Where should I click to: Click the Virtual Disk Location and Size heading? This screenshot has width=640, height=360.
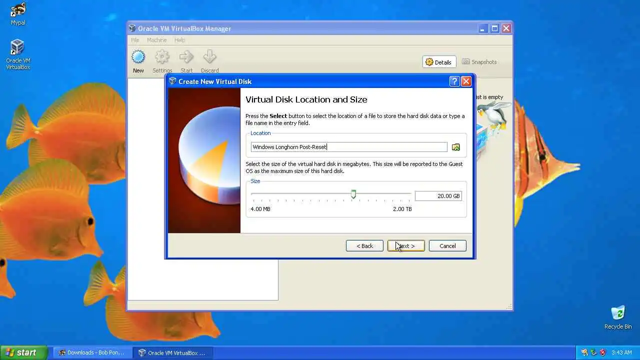[306, 99]
